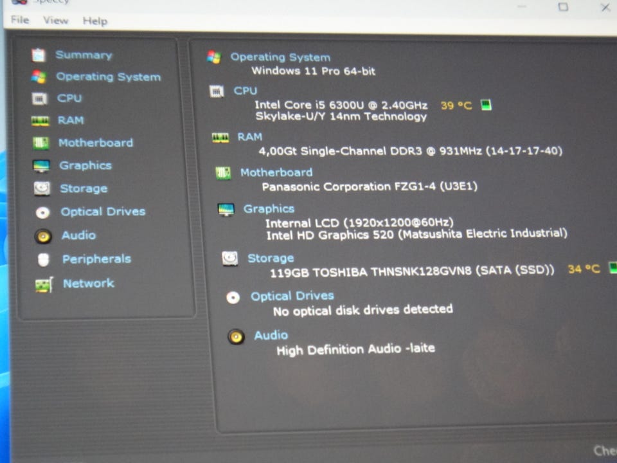Viewport: 617px width, 463px height.
Task: Select Audio in the sidebar
Action: (x=78, y=235)
